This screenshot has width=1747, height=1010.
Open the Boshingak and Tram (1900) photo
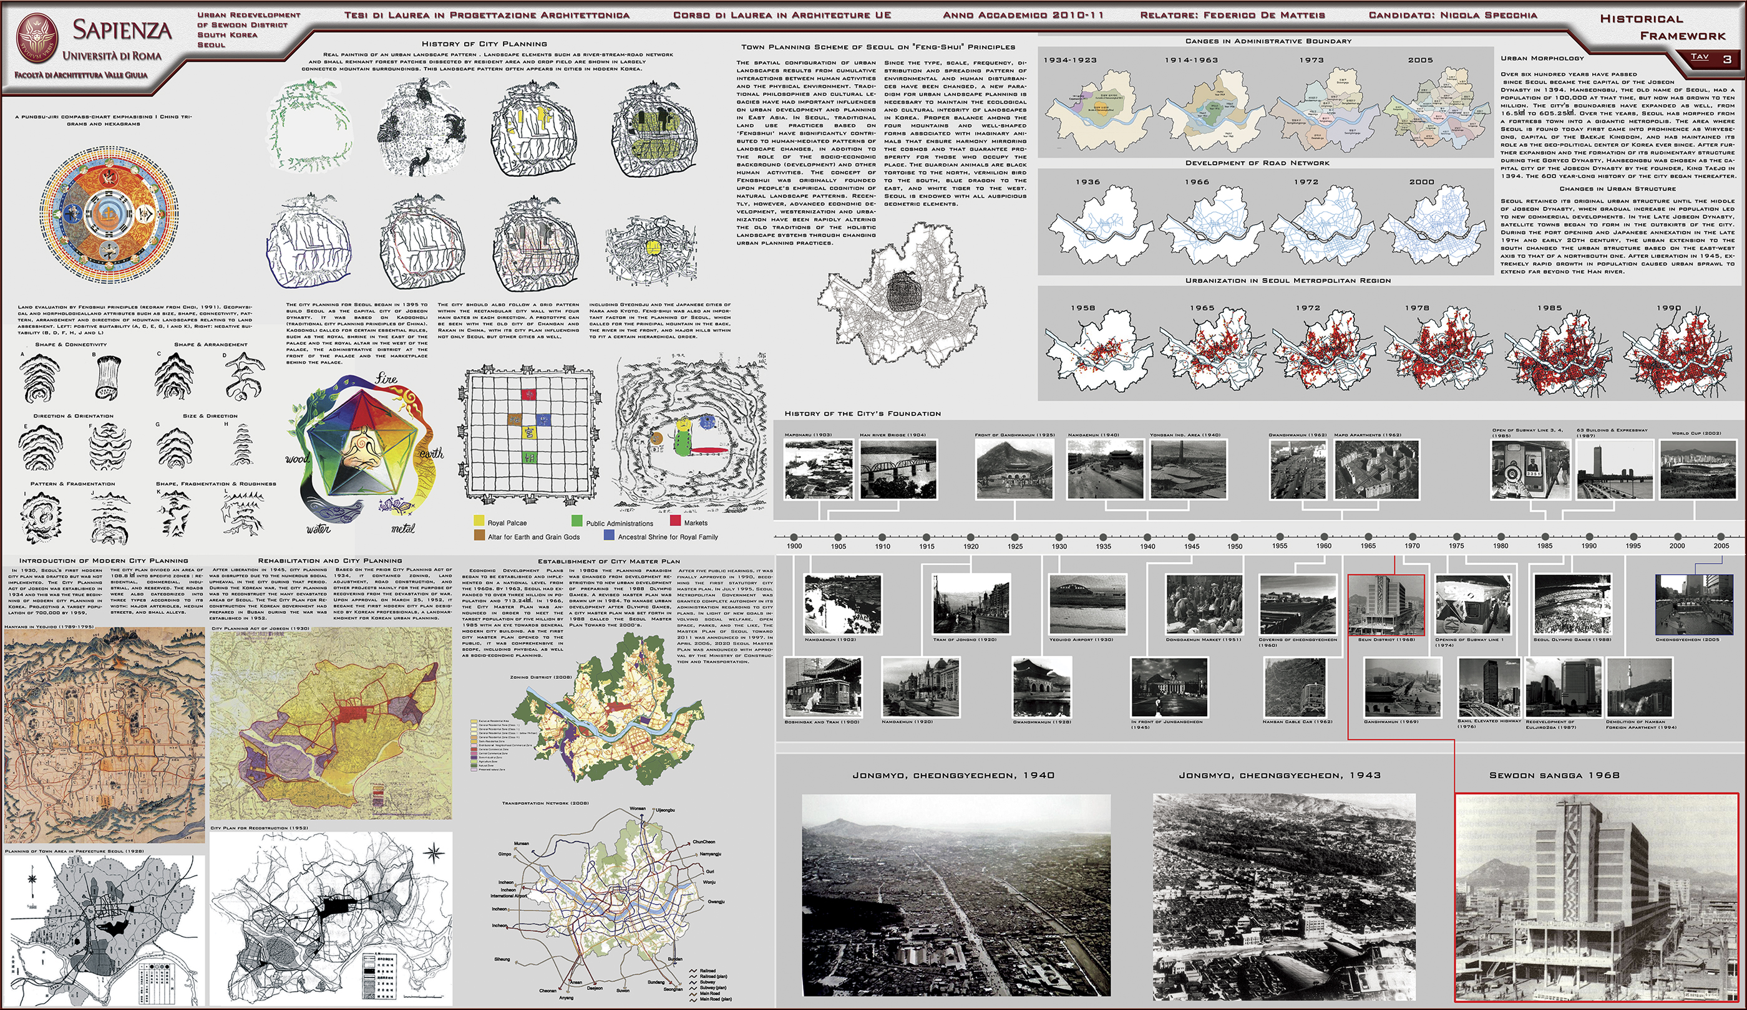[823, 686]
